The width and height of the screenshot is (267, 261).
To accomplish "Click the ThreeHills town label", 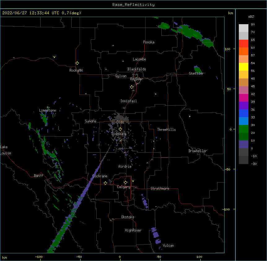I will pyautogui.click(x=166, y=130).
